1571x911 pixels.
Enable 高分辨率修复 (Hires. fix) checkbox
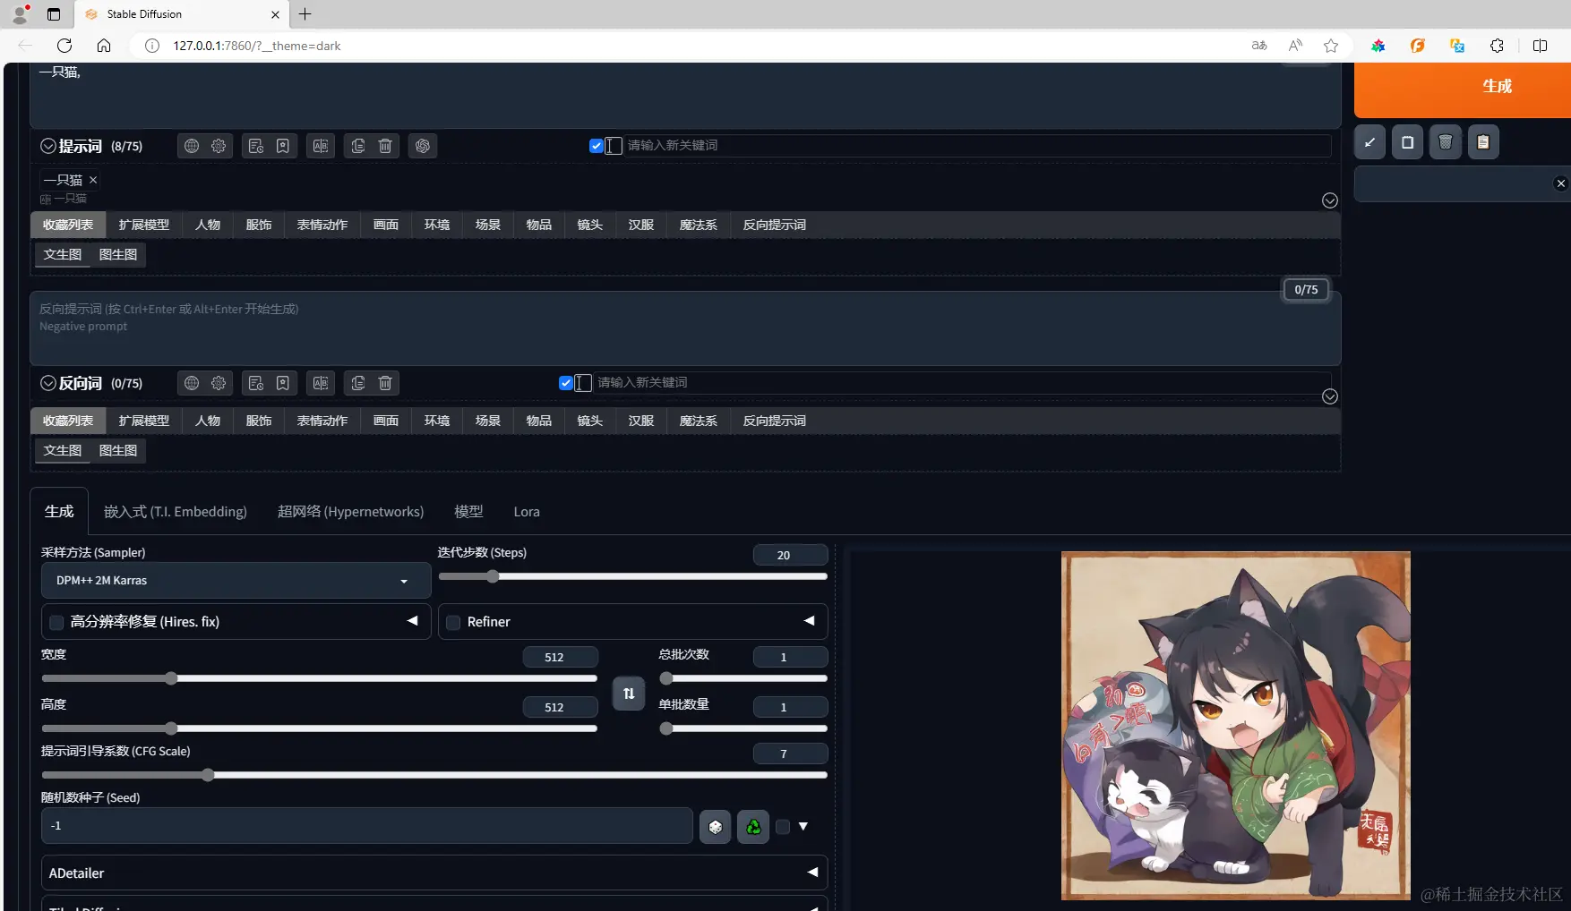point(56,622)
